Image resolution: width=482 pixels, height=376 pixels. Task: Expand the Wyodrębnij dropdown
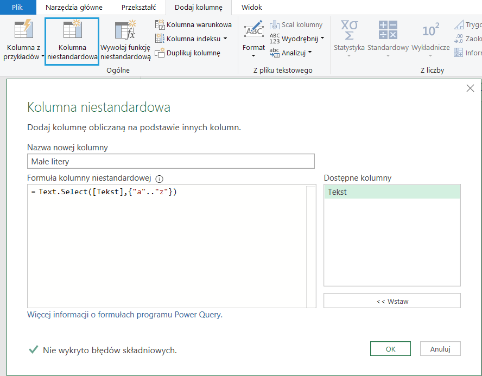pyautogui.click(x=322, y=39)
